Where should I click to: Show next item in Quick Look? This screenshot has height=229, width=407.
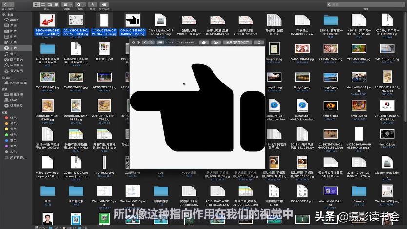click(152, 42)
